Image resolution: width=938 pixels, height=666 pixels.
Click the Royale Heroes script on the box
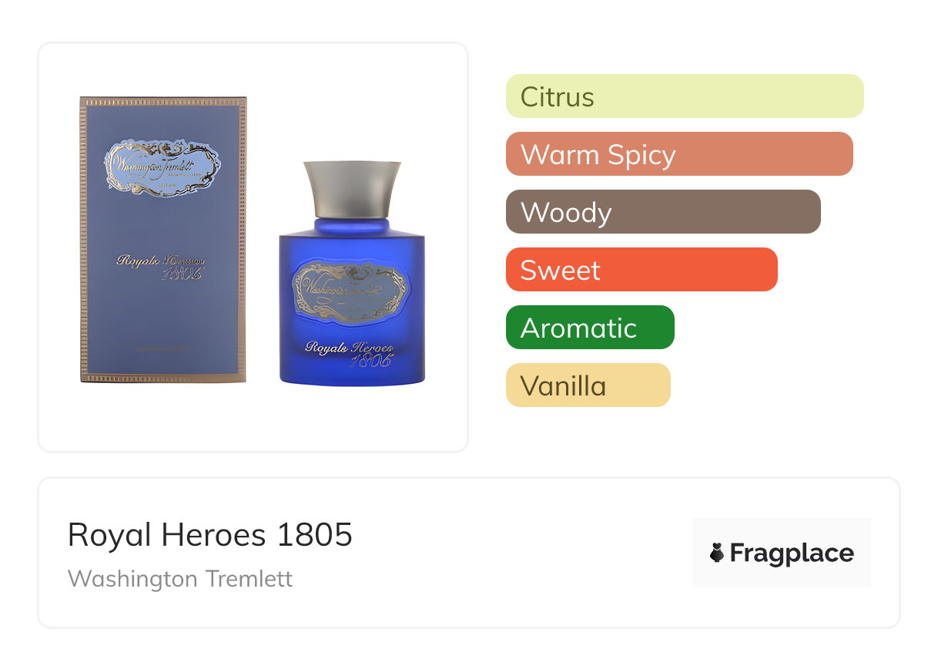161,265
